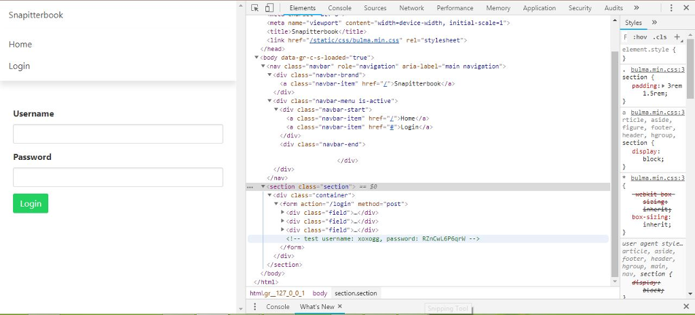
Task: Open the Performance tab
Action: point(455,8)
